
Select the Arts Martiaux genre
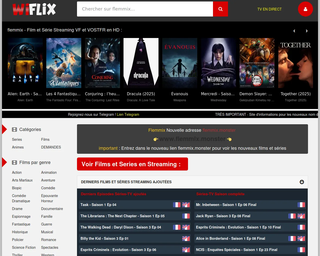click(22, 180)
